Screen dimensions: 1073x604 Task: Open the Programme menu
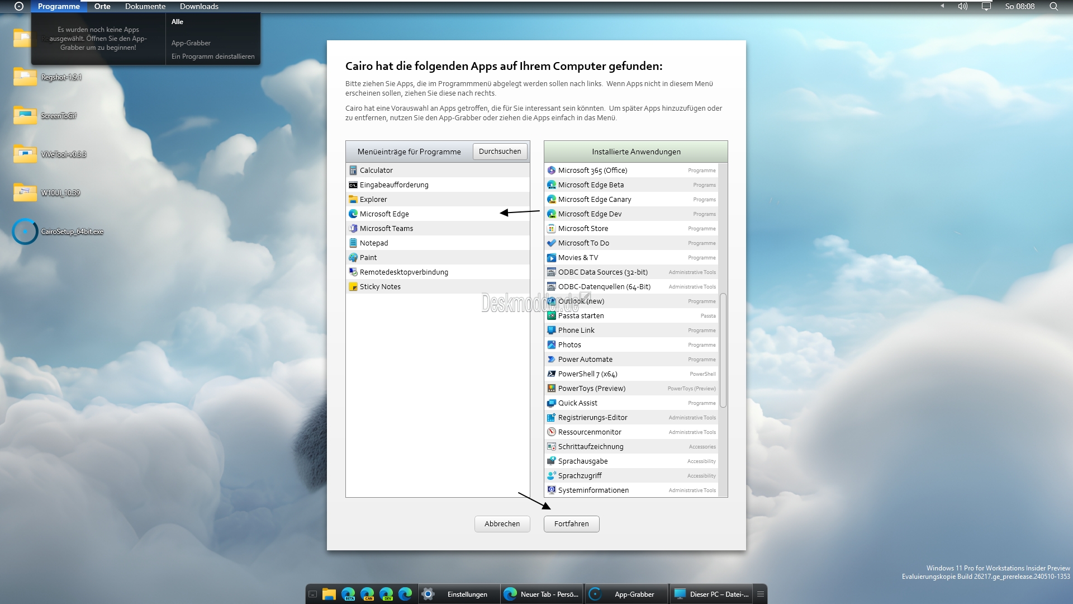(59, 6)
